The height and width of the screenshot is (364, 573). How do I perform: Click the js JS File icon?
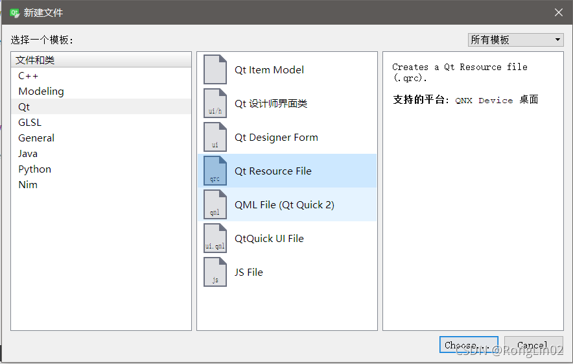(215, 272)
